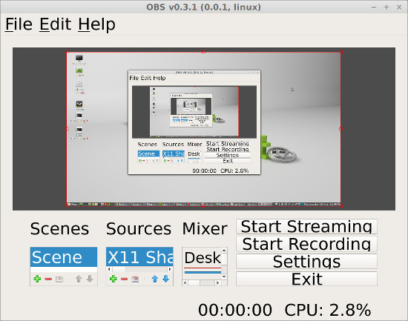The height and width of the screenshot is (321, 408).
Task: Minimize the OBS window
Action: pos(374,7)
